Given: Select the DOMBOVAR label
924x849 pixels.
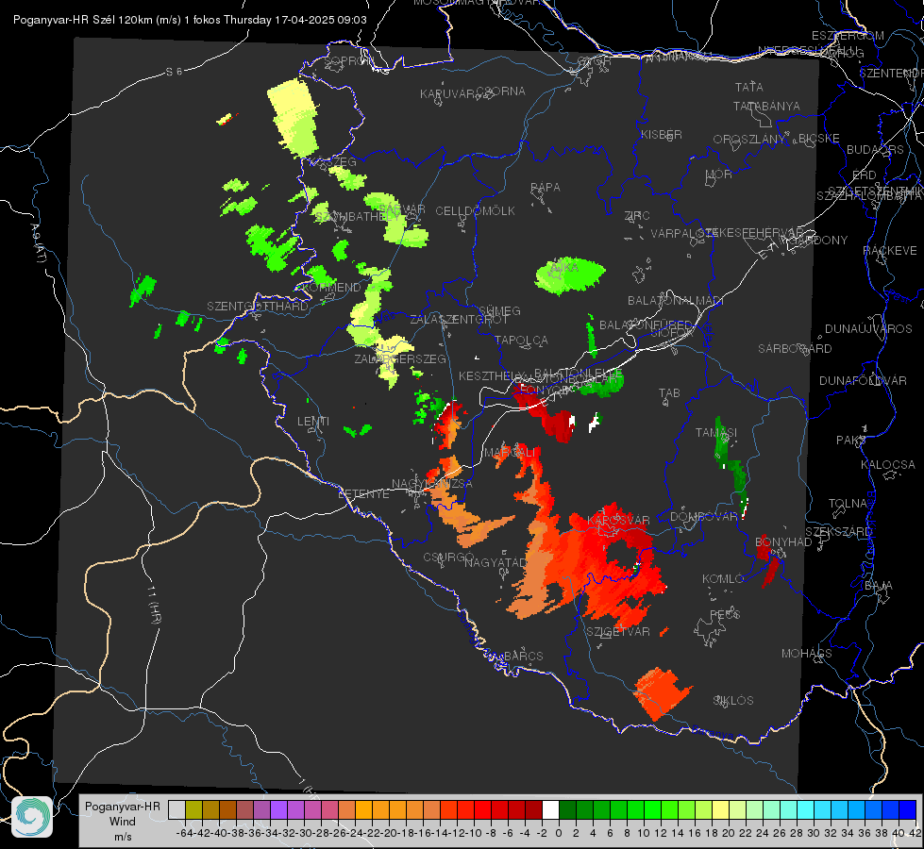Looking at the screenshot, I should coord(704,517).
